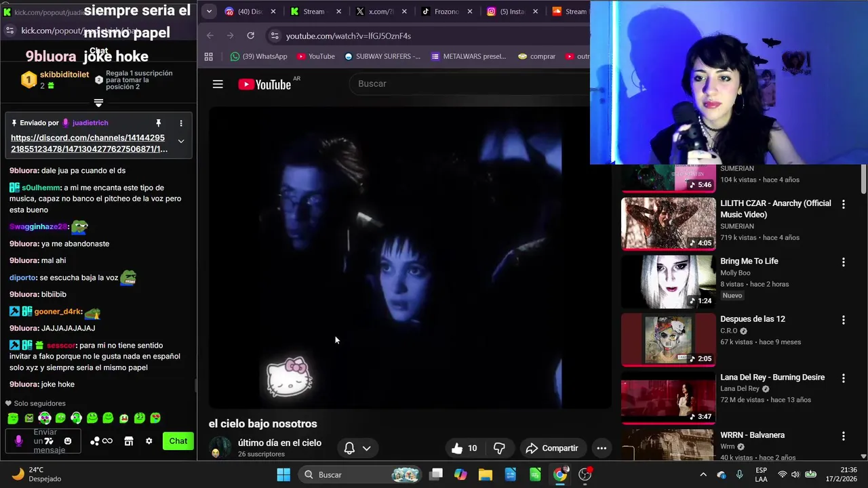868x488 pixels.
Task: Click the notification bell for último día en el cielo
Action: (349, 448)
